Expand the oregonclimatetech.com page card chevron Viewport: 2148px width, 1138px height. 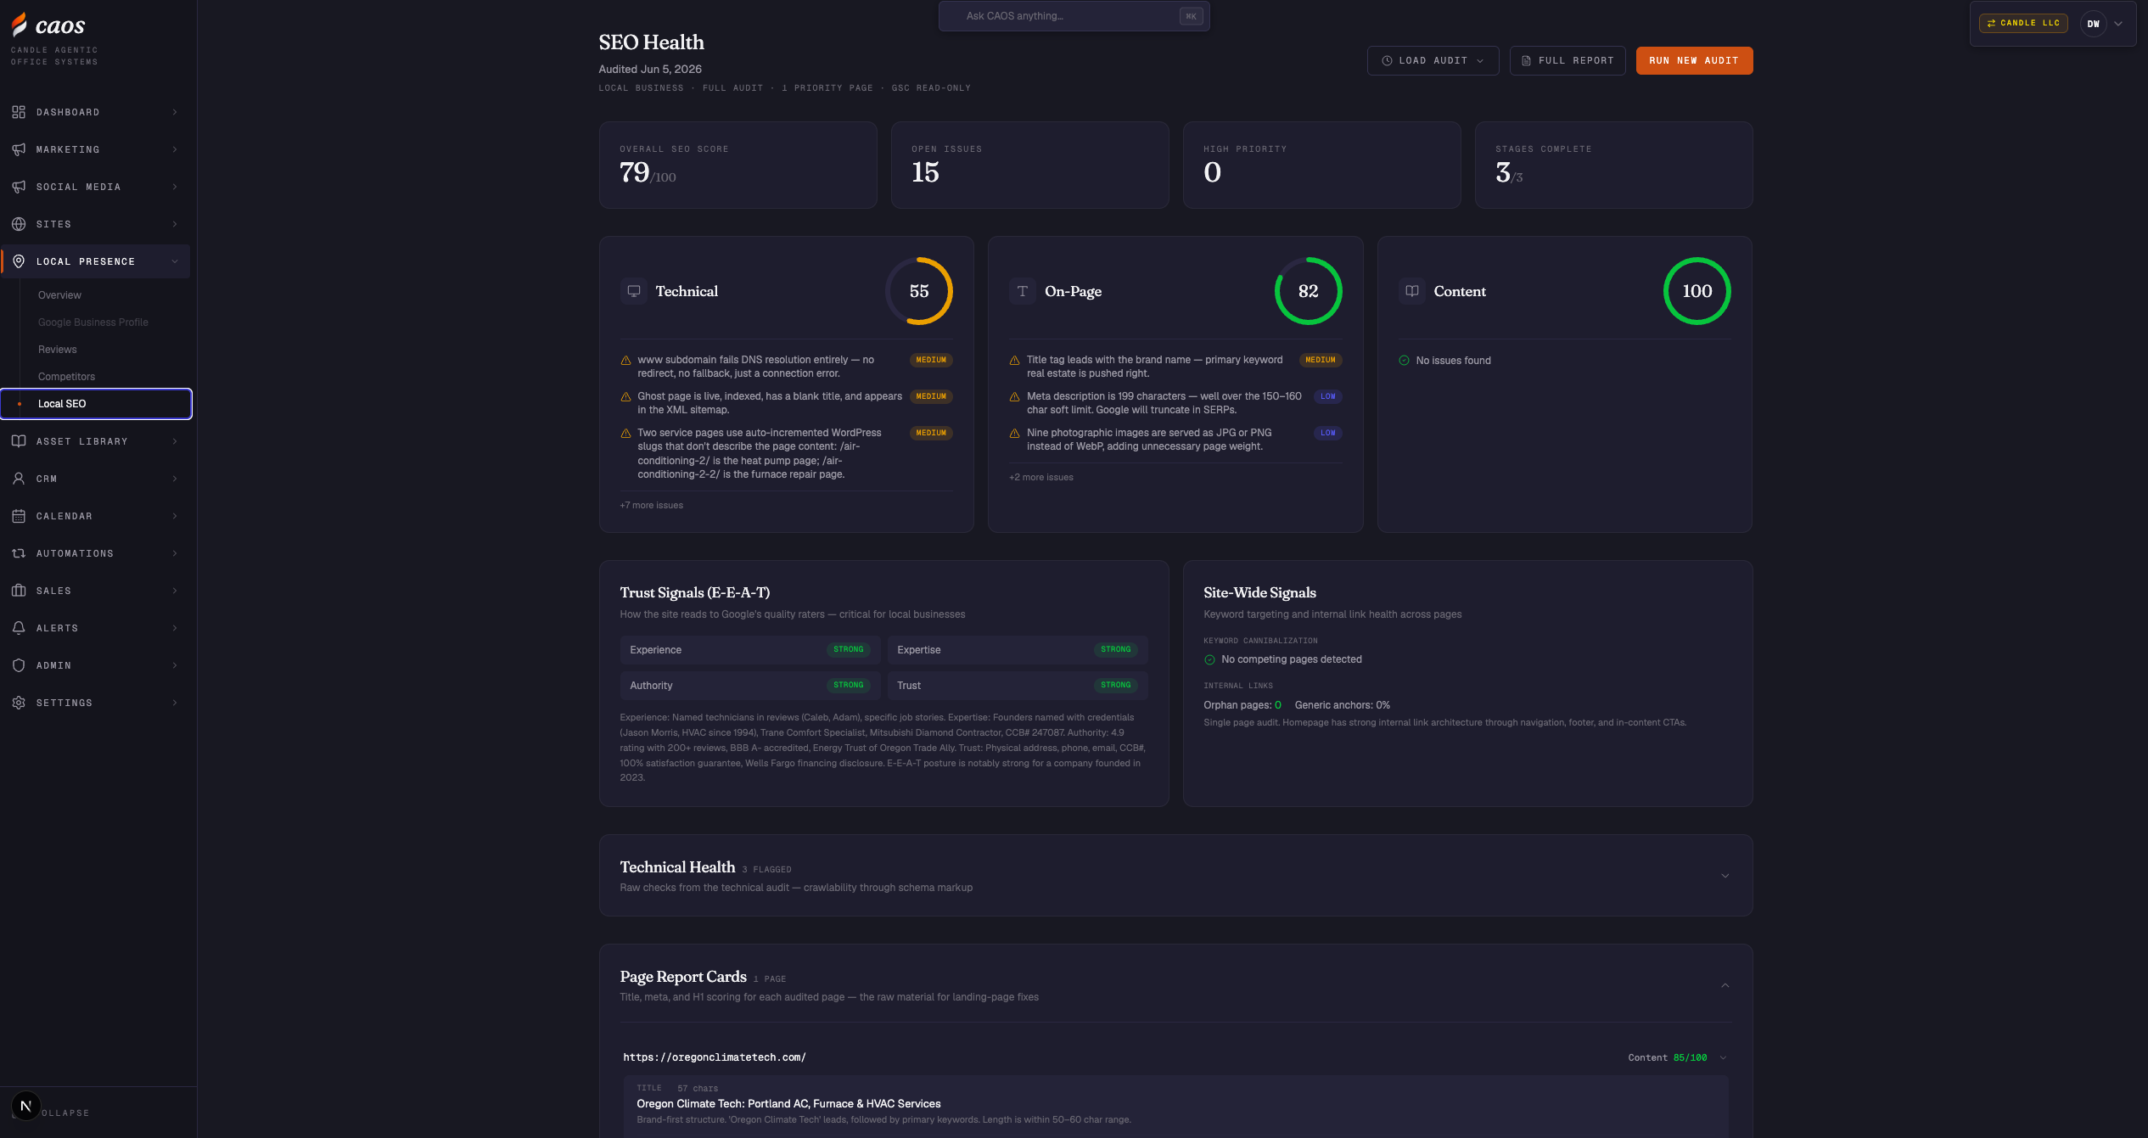pos(1723,1057)
